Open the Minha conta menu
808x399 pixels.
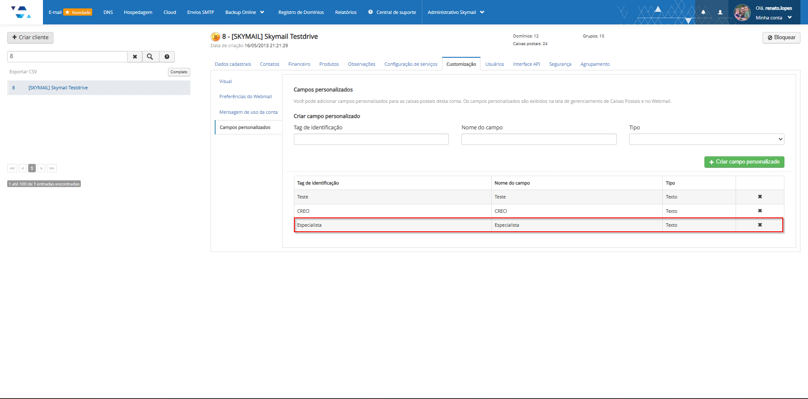[x=773, y=18]
